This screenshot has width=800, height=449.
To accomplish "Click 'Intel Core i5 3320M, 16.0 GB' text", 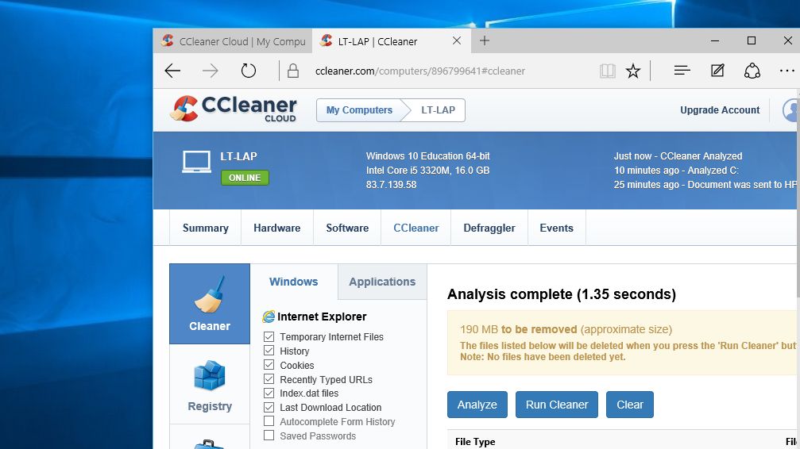I will (427, 171).
